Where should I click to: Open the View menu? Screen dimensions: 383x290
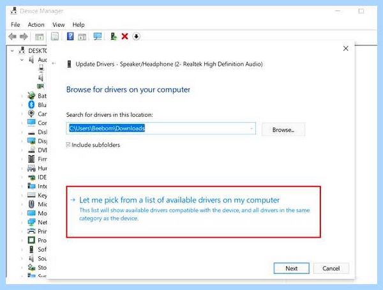click(x=59, y=25)
